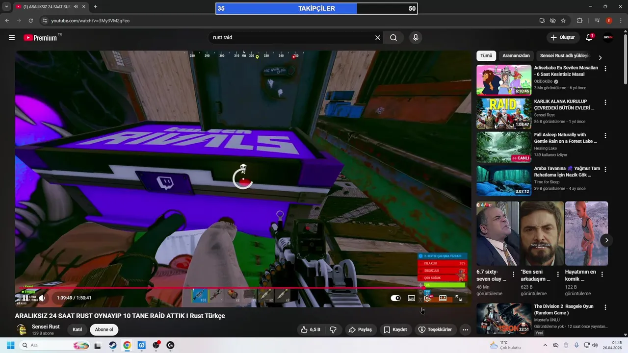Image resolution: width=628 pixels, height=353 pixels.
Task: Open options for KARLIK ALANA video
Action: (x=605, y=102)
